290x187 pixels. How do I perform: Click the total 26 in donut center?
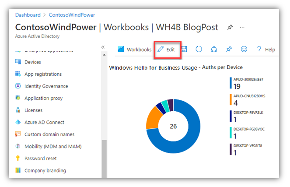click(173, 126)
